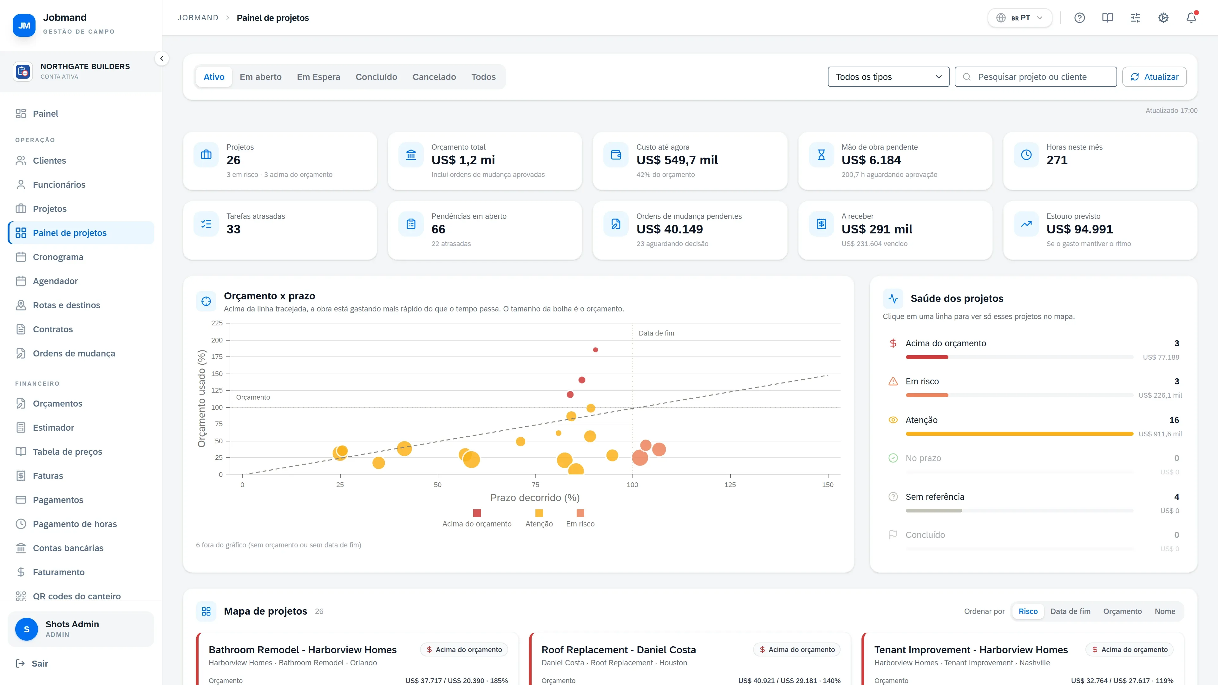This screenshot has width=1218, height=685.
Task: Click the JM Jobmand logo
Action: coord(24,25)
